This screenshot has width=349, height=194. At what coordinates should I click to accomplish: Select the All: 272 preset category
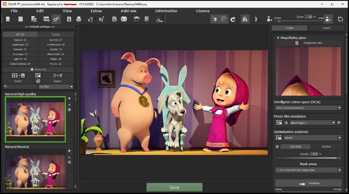20,35
